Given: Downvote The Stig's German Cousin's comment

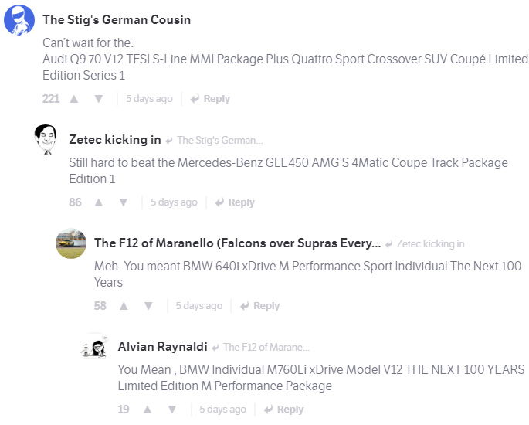Looking at the screenshot, I should 98,99.
